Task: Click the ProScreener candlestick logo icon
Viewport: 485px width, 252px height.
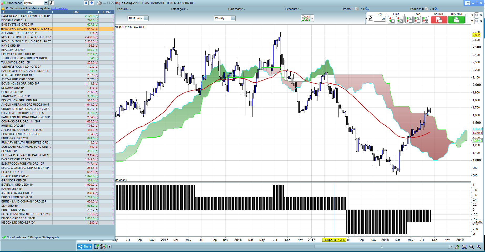Action: point(3,3)
